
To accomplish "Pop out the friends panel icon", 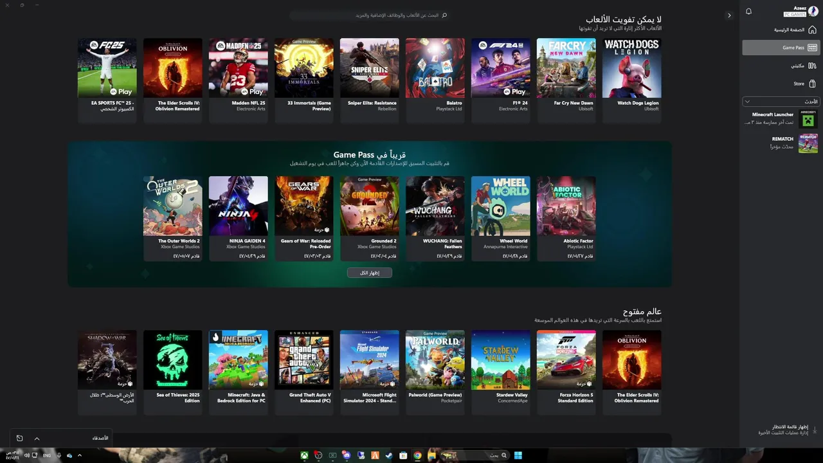I will [x=19, y=438].
